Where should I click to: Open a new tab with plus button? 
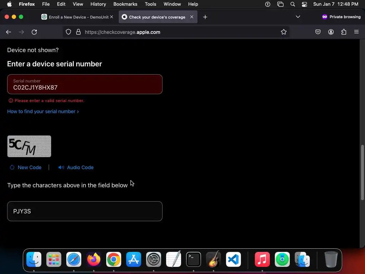pos(205,17)
